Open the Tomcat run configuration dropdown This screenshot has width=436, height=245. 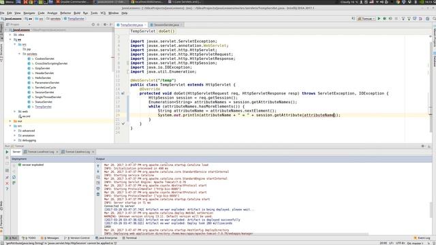click(367, 18)
